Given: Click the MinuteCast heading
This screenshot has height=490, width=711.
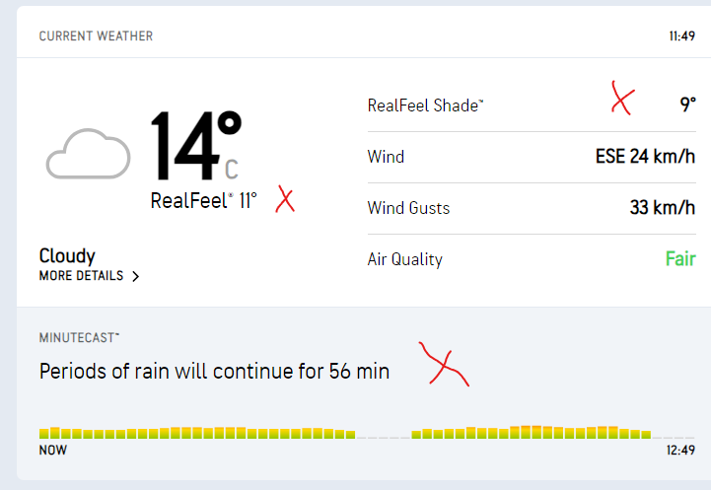Looking at the screenshot, I should click(79, 337).
